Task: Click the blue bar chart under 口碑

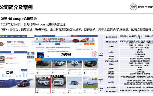Action: (x=14, y=76)
